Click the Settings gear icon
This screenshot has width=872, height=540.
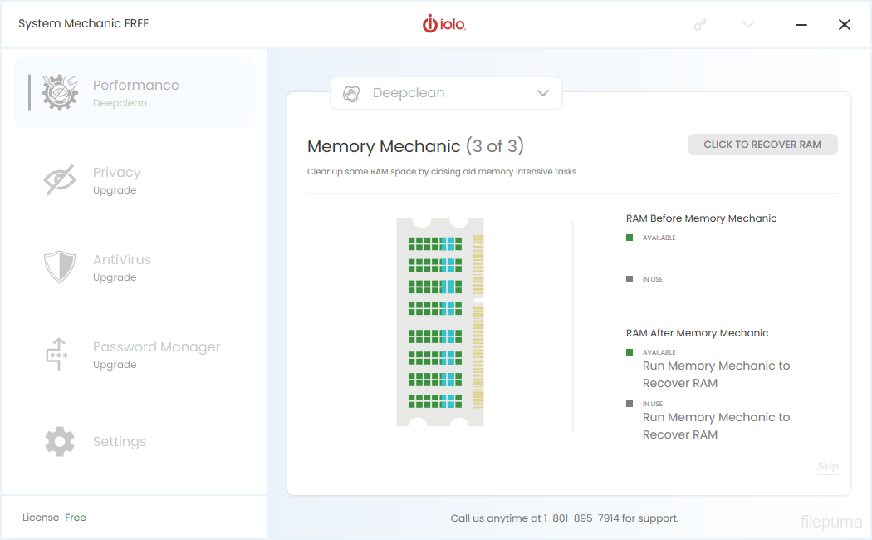(60, 442)
